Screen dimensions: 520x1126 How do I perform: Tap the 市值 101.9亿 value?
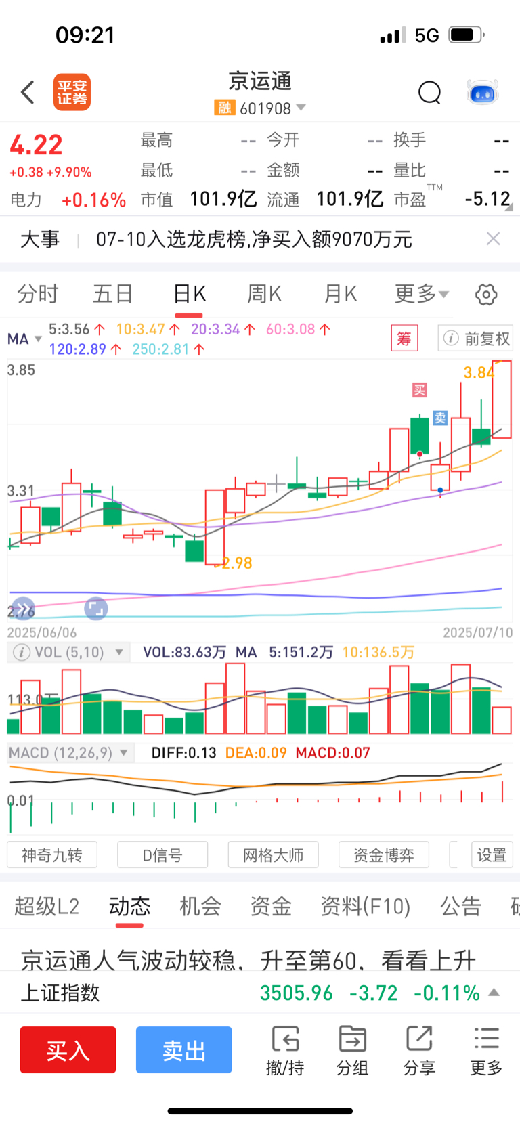point(223,199)
